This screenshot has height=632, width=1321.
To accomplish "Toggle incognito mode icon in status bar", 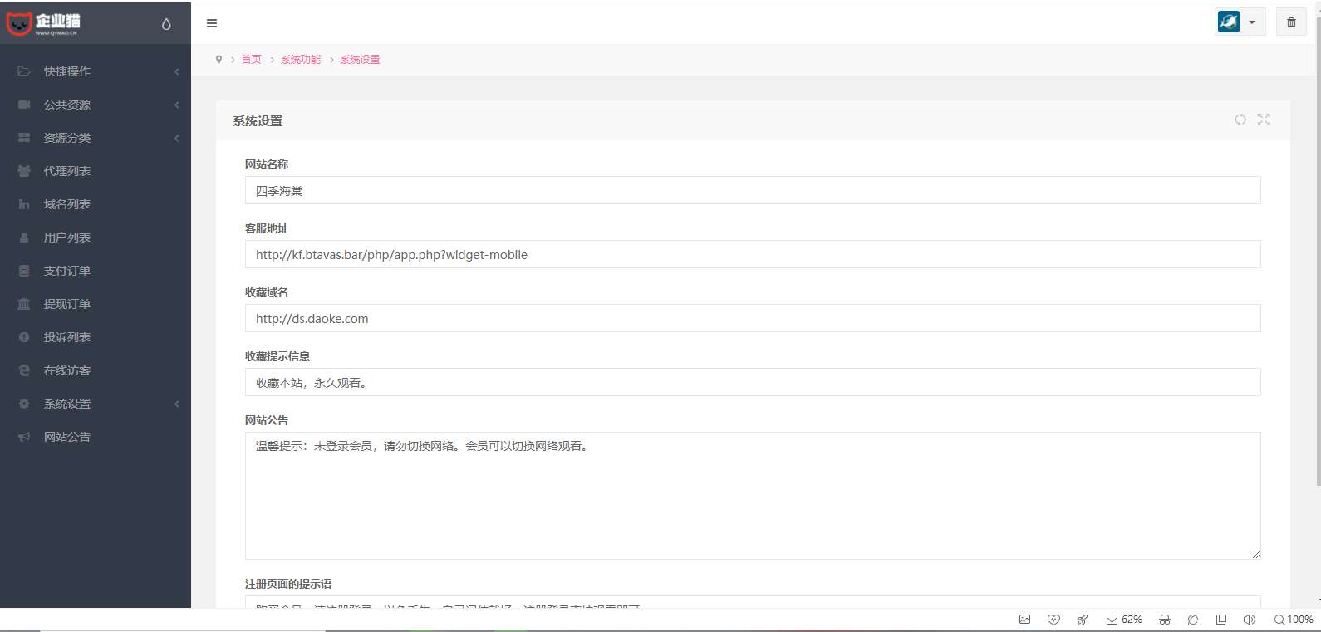I will [x=1165, y=620].
